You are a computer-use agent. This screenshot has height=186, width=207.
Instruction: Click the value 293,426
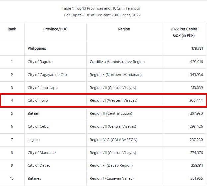point(196,126)
